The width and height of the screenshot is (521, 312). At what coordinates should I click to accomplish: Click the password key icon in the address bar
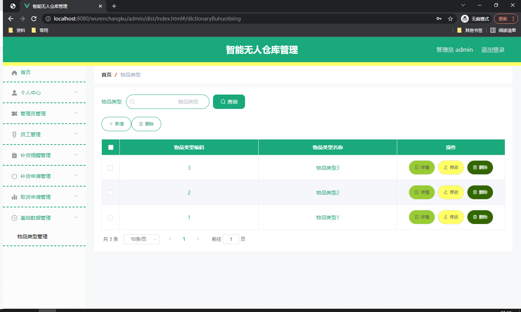pyautogui.click(x=439, y=19)
